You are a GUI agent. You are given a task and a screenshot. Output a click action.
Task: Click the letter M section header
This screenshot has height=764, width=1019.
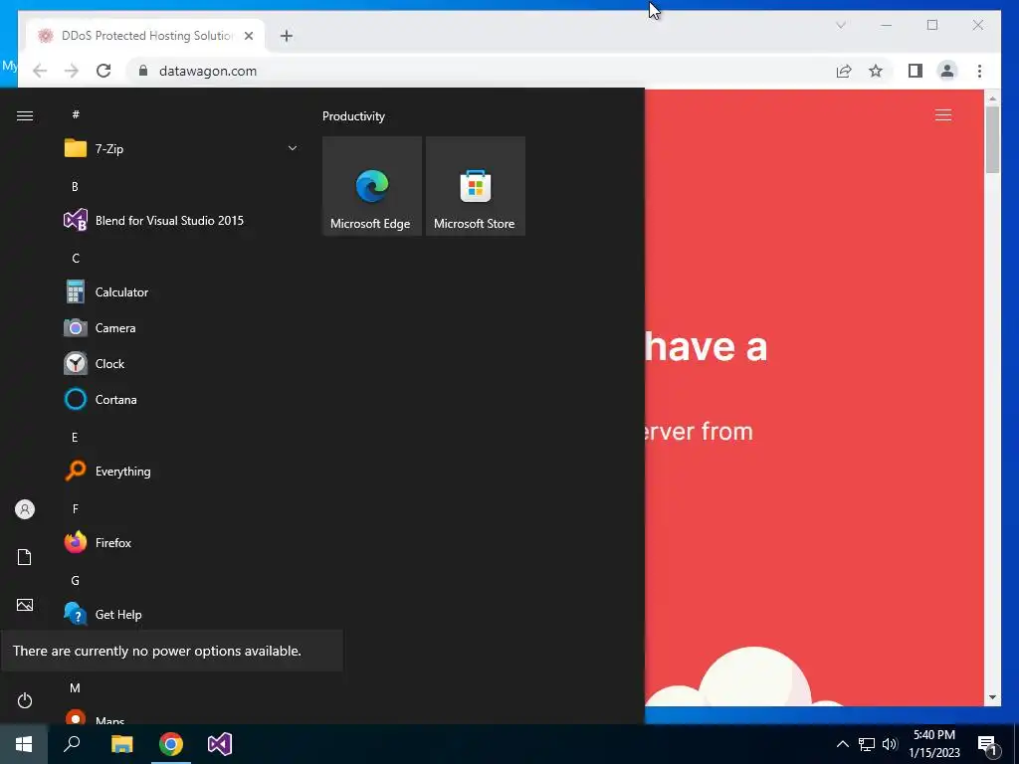coord(76,688)
